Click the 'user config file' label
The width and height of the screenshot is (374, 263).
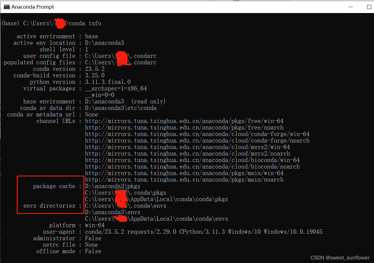[x=49, y=56]
